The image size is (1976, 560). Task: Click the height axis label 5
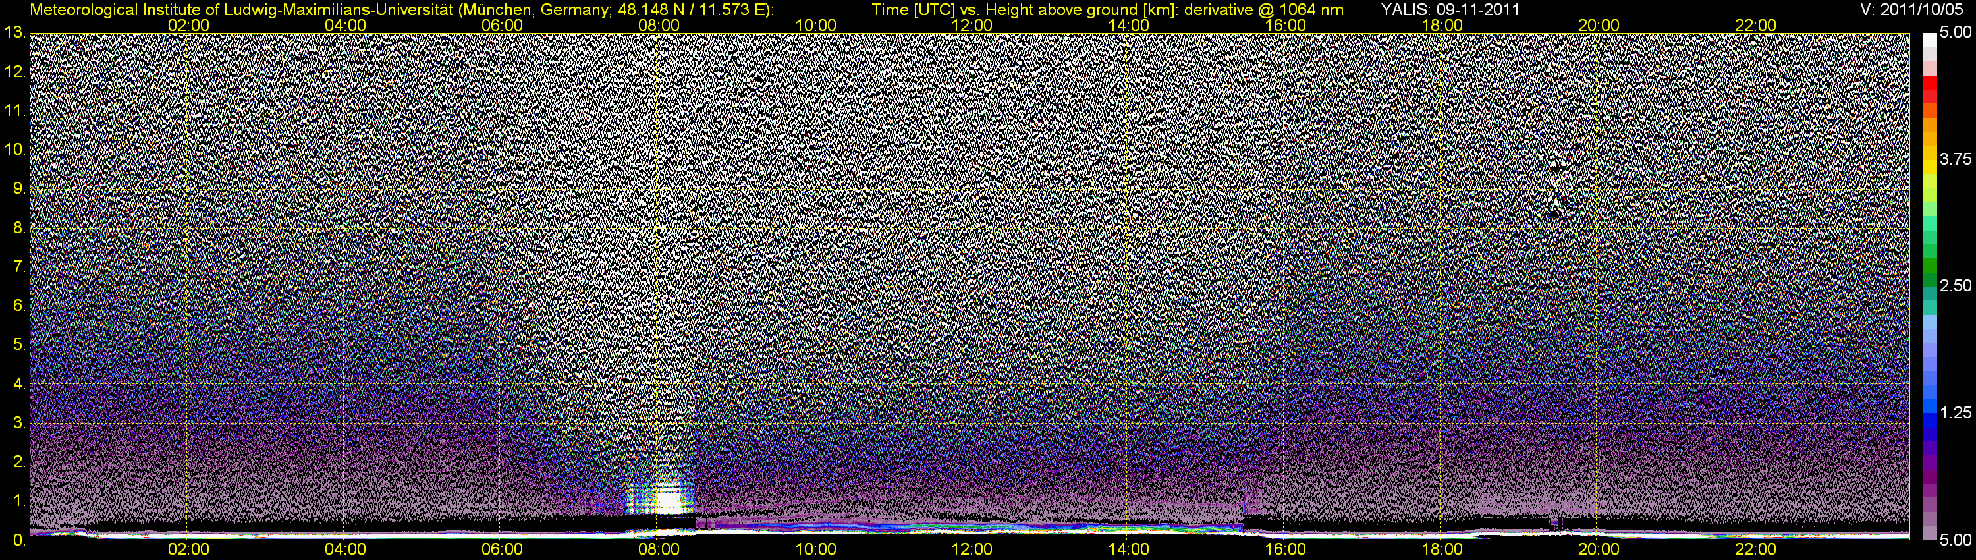point(19,345)
